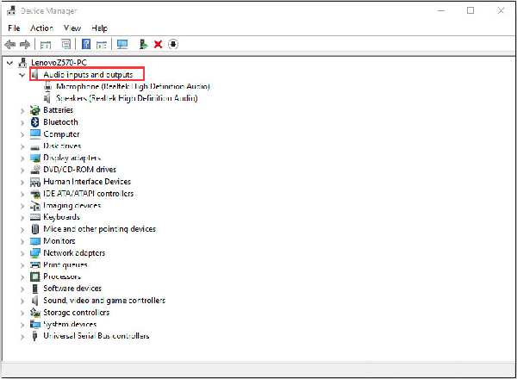Click the action pane toolbar icon
517x379 pixels.
(102, 44)
